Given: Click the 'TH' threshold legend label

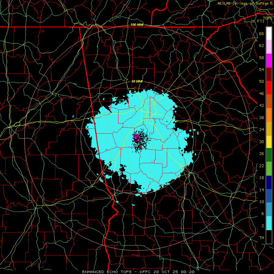Looking at the screenshot, I should click(x=262, y=238).
